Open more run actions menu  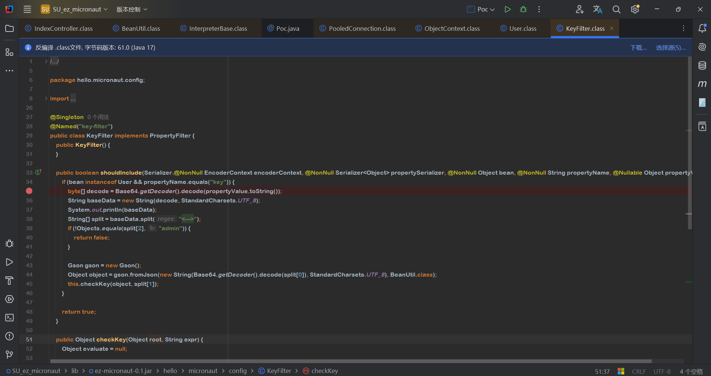(539, 9)
